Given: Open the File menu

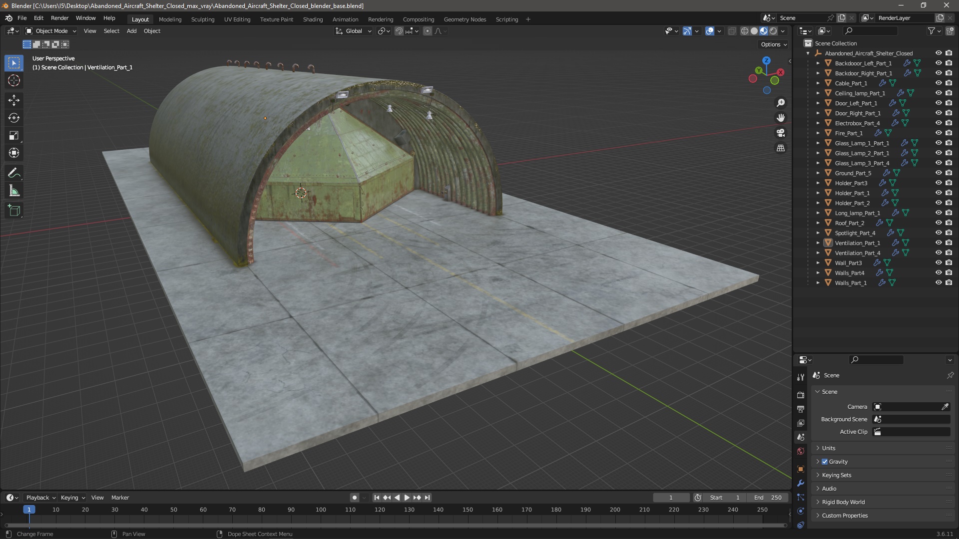Looking at the screenshot, I should (22, 18).
